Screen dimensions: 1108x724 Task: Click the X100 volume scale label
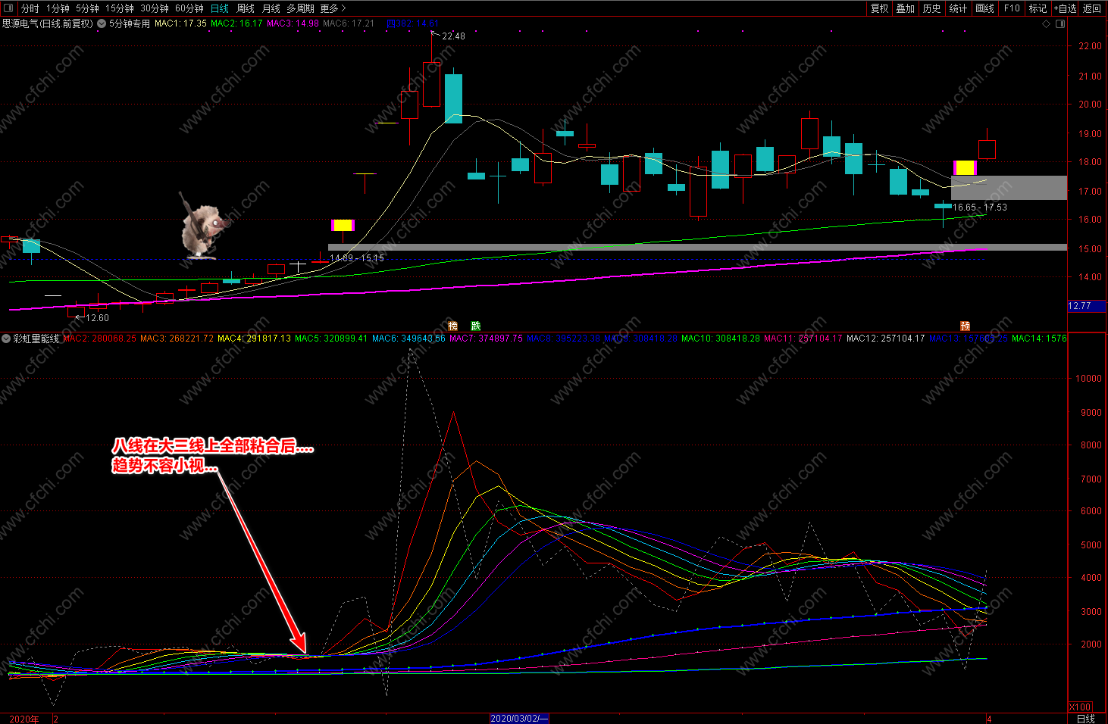pyautogui.click(x=1080, y=707)
